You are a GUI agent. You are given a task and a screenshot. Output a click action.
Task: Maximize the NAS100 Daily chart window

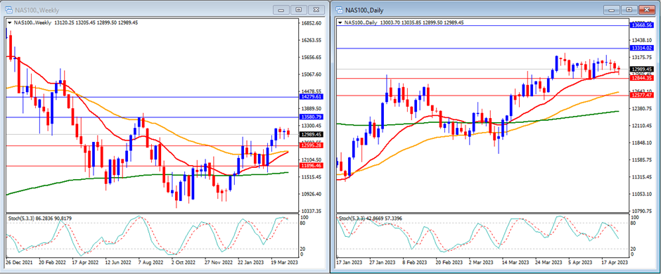click(629, 10)
